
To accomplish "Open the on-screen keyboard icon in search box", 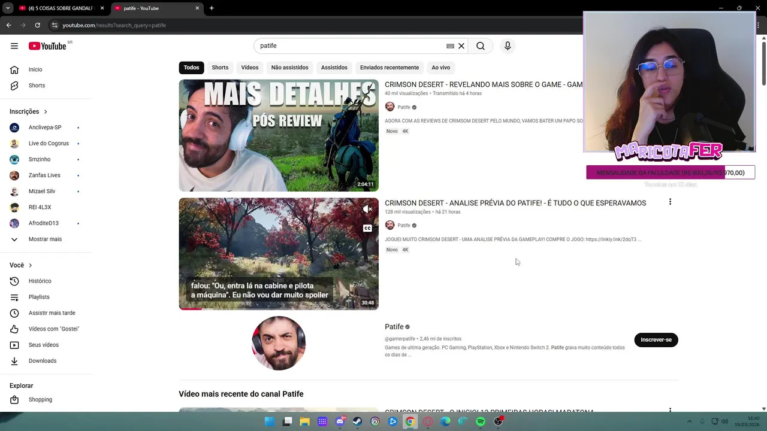I will point(450,46).
